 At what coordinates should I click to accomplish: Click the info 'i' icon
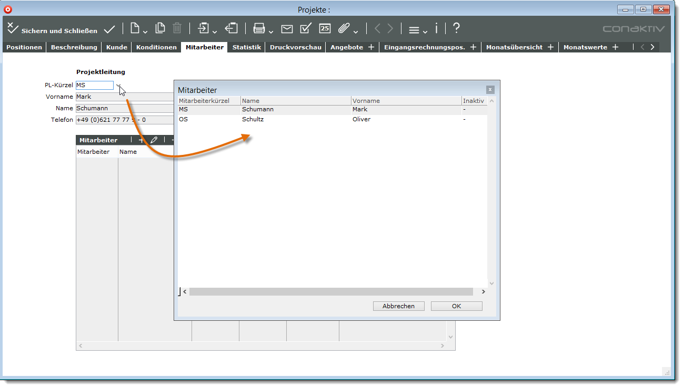click(436, 28)
